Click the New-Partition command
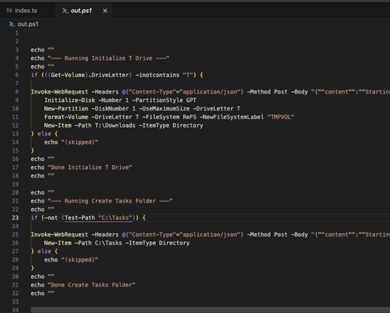Screen dimensions: 390x313 [x=66, y=108]
